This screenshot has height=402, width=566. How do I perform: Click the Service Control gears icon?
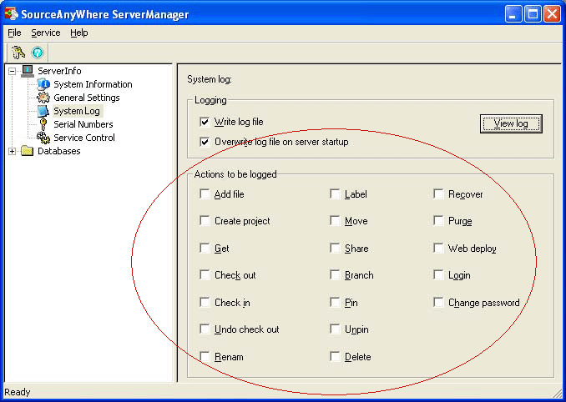43,138
